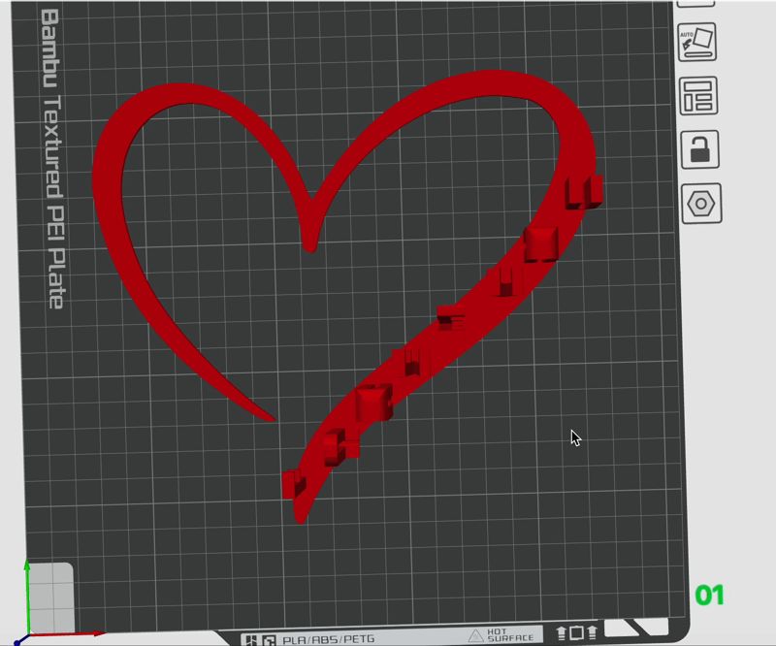Click the PLA/ABS/PETG plate label
Image resolution: width=776 pixels, height=646 pixels.
[x=328, y=639]
